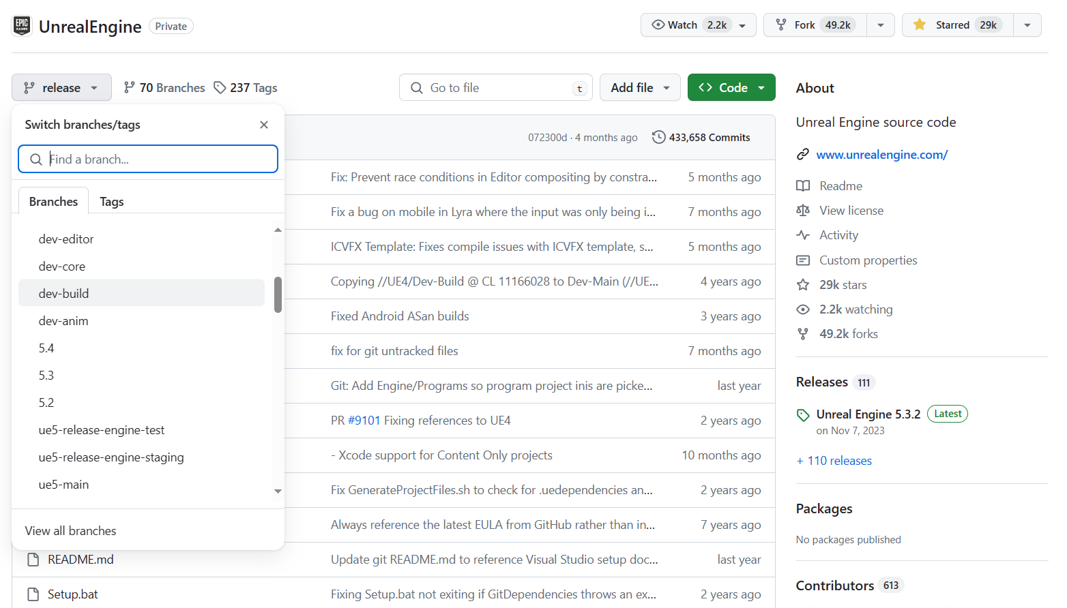Click the eye icon next to 2.2k watching
The height and width of the screenshot is (608, 1067).
pyautogui.click(x=803, y=309)
